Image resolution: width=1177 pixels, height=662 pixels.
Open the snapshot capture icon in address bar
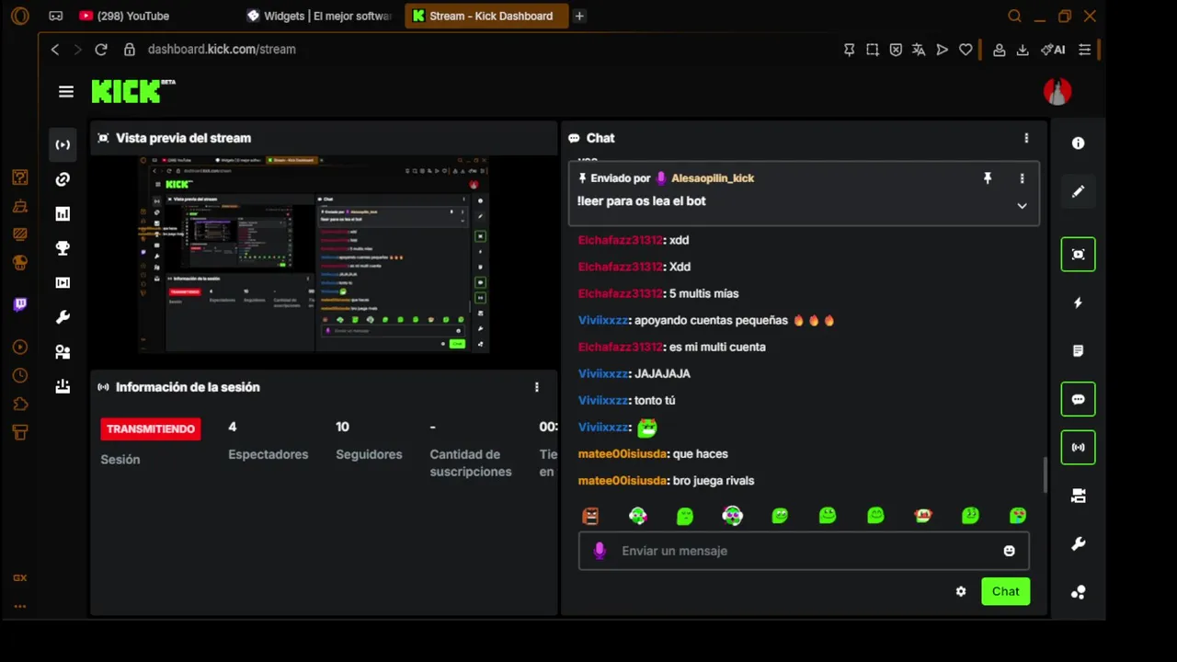click(x=872, y=50)
